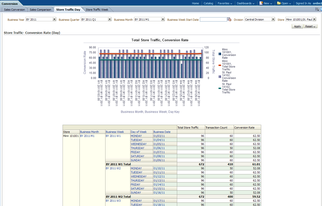Click the Business Date column header
322x206 pixels.
click(162, 132)
